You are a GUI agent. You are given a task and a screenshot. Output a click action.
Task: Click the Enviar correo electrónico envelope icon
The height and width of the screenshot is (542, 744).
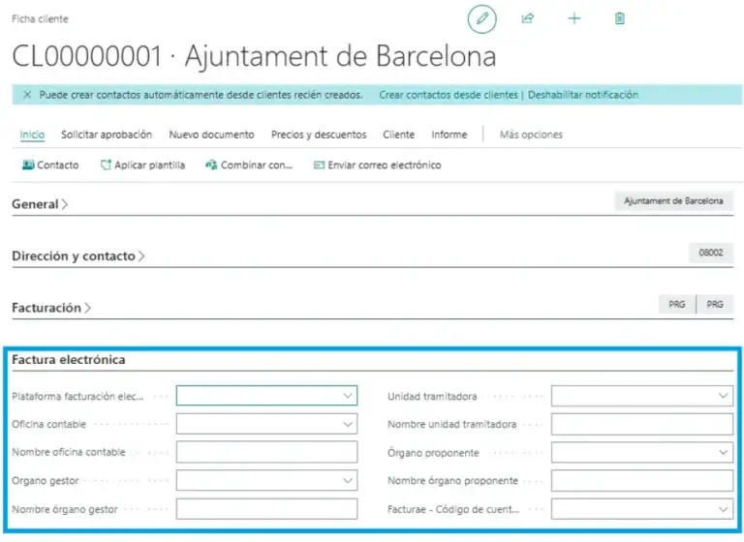pyautogui.click(x=319, y=165)
